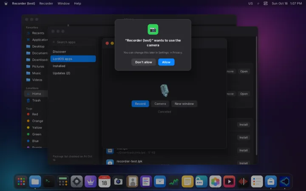This screenshot has height=191, width=306.
Task: Open the Recorder (test) app menu
Action: 23,3
